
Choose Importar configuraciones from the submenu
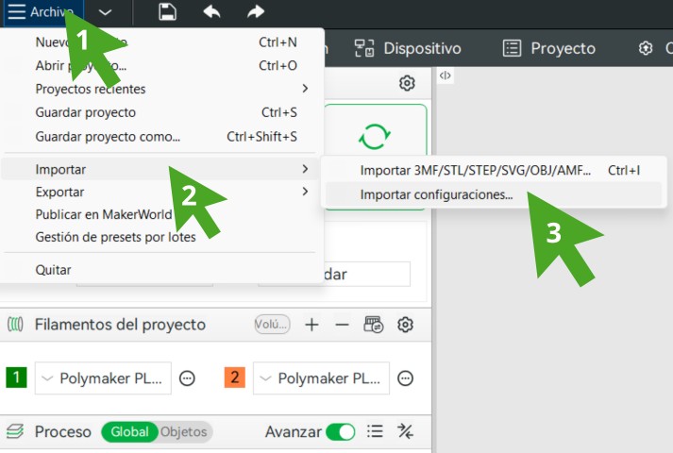point(436,195)
